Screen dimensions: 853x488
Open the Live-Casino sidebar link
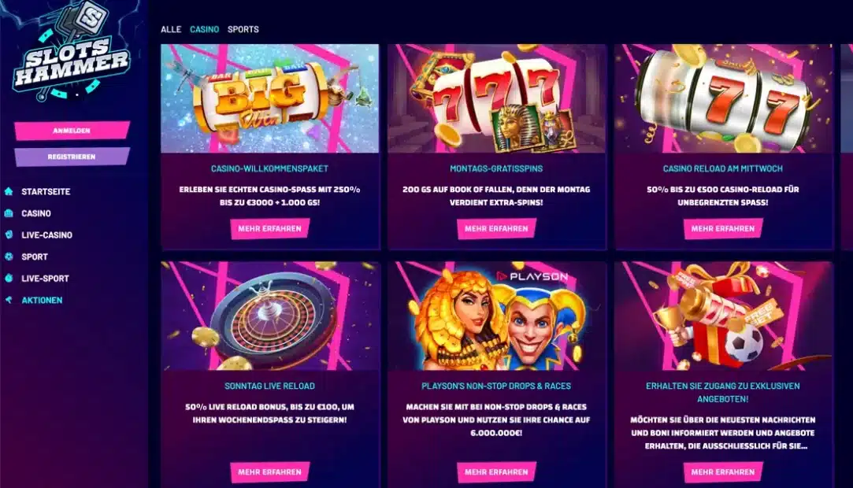(x=46, y=235)
